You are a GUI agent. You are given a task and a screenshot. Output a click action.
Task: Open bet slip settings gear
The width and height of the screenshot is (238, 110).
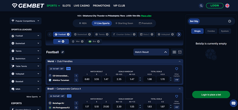229,21
